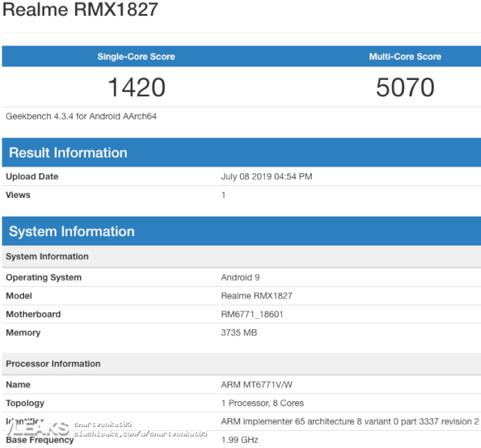Click the multi-core score value 5070

pyautogui.click(x=405, y=87)
